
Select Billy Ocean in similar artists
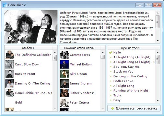(78, 74)
